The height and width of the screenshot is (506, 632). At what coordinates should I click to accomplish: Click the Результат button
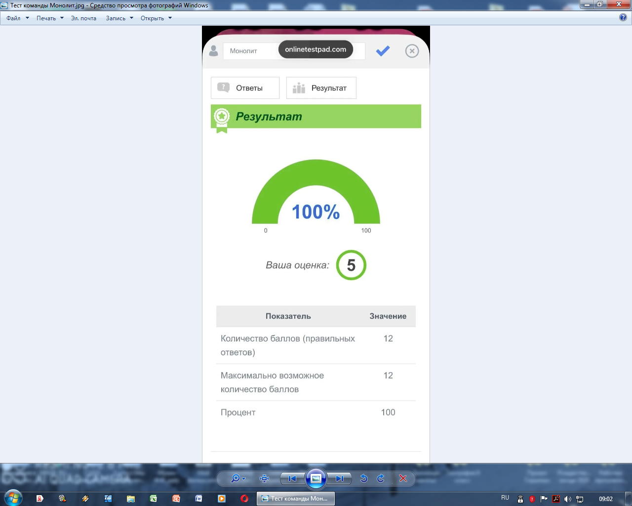tap(321, 88)
